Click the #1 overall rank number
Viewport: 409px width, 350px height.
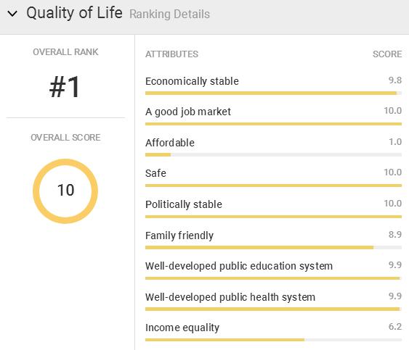point(65,87)
